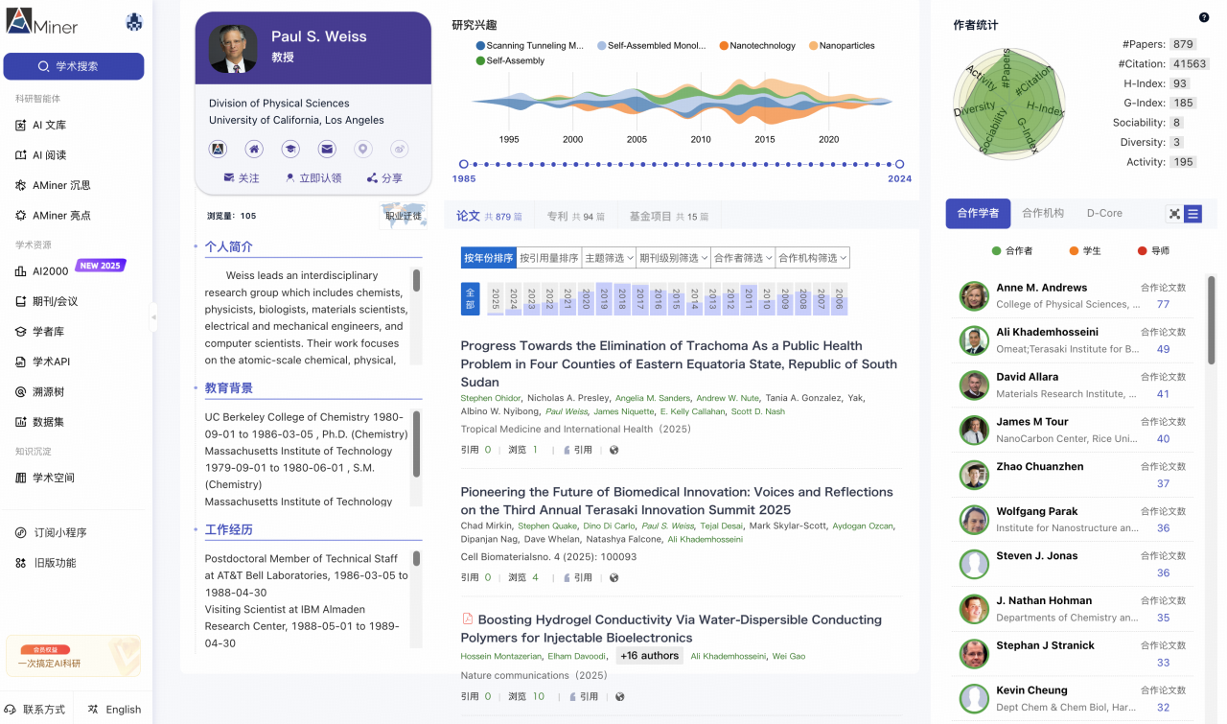Click 分享 to share the profile
Viewport: 1227px width, 724px height.
tap(384, 178)
